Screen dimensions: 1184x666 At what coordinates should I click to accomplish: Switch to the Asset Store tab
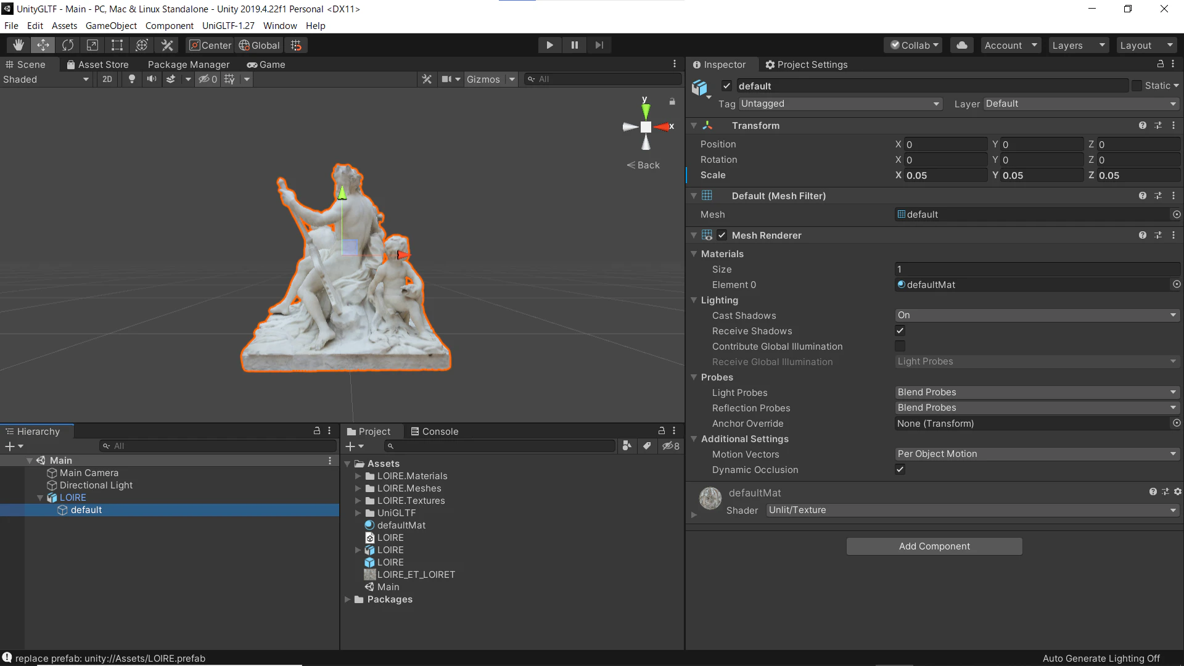pos(97,64)
